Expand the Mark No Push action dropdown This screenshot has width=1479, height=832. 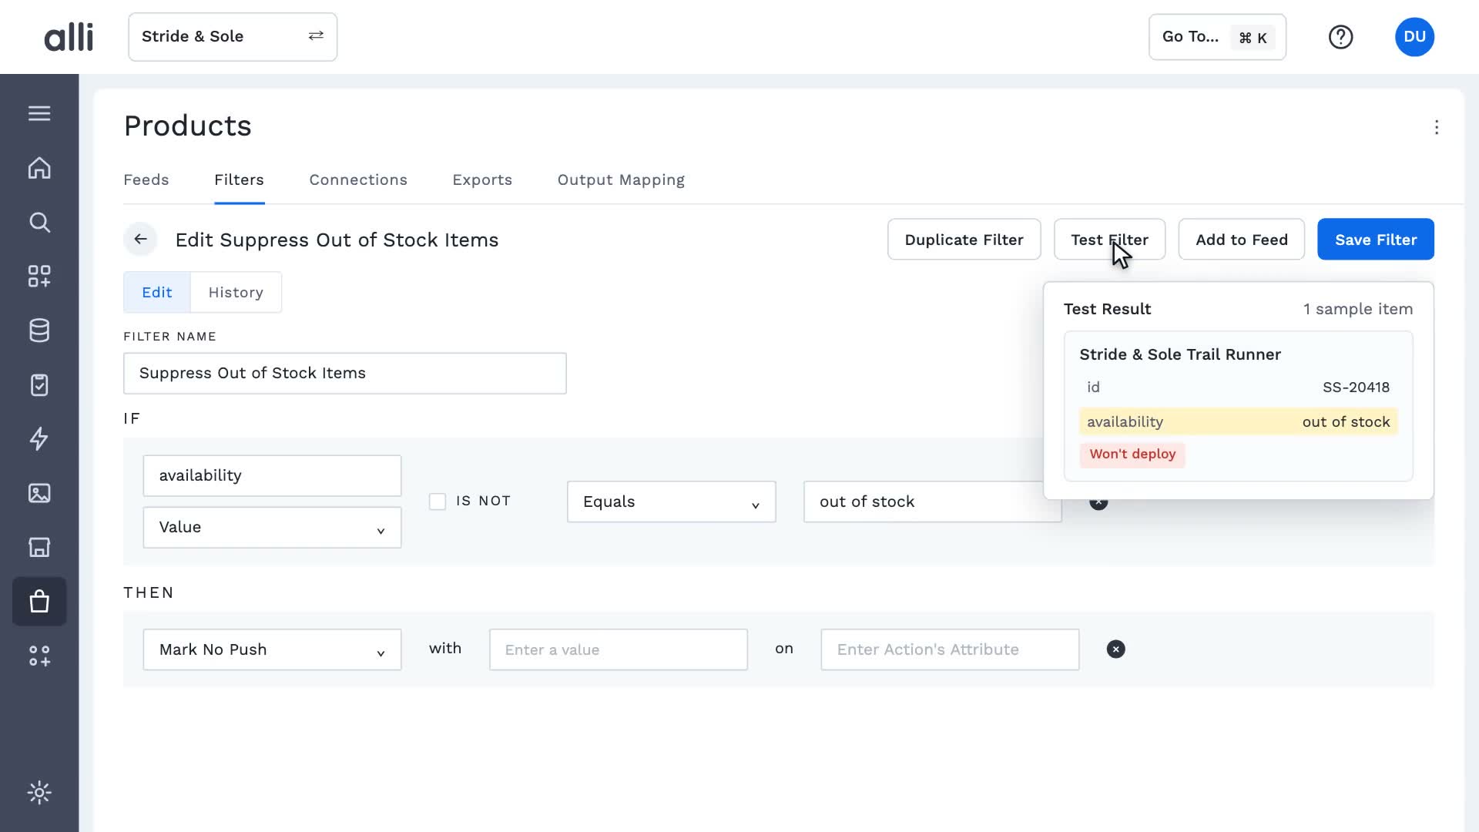click(272, 649)
